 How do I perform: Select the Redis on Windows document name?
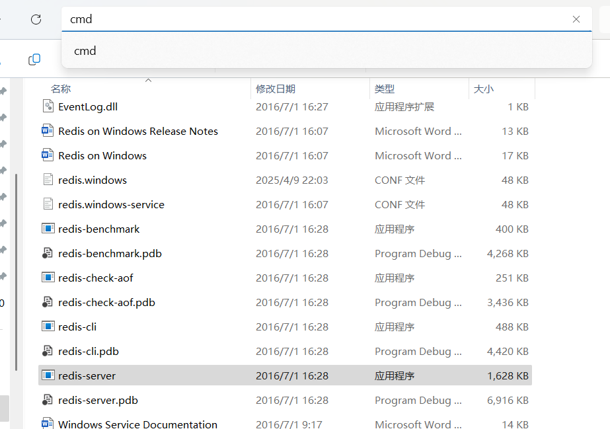point(102,155)
